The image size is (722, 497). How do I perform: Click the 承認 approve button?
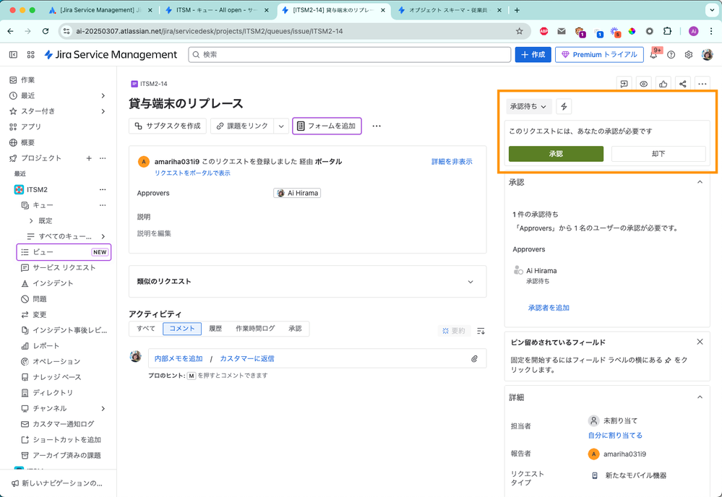tap(555, 154)
